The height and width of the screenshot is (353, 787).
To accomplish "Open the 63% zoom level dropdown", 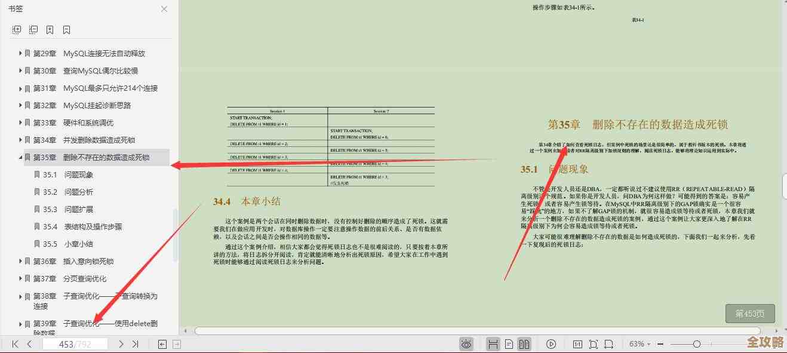I will (639, 344).
